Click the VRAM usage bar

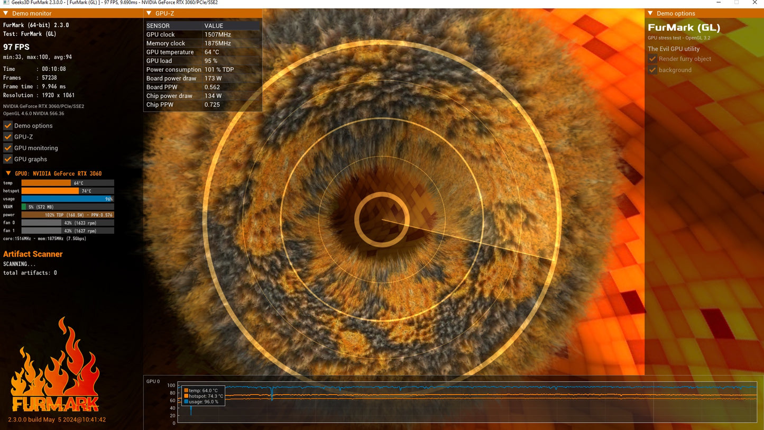point(68,207)
